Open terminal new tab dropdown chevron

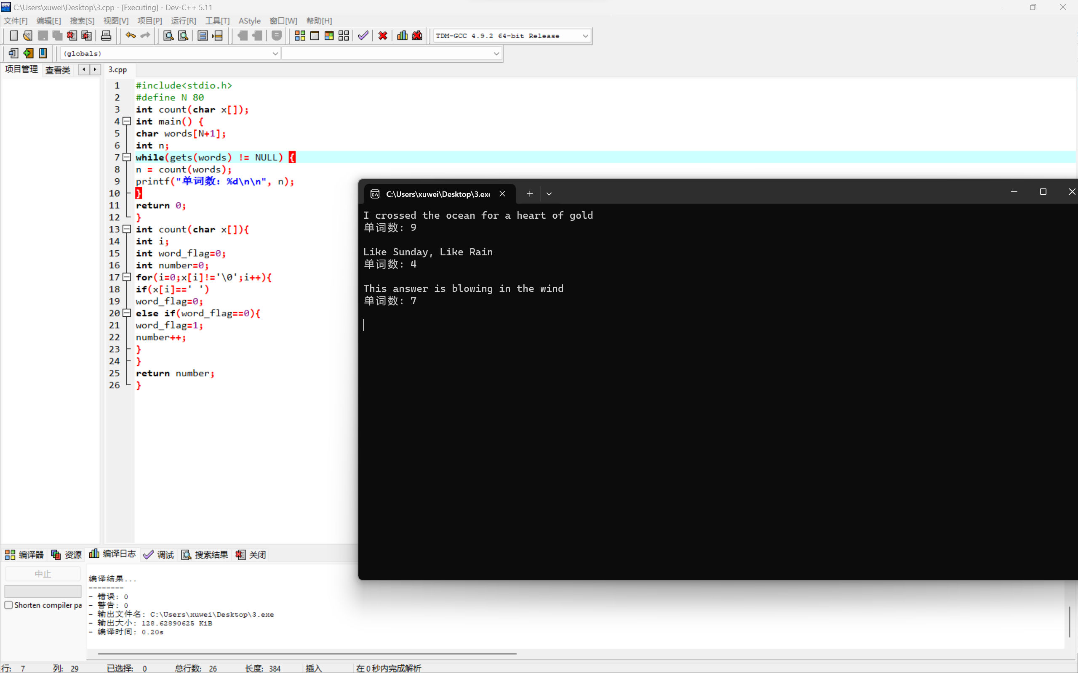[549, 193]
